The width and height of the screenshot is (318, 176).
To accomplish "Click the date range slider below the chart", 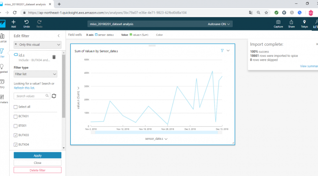I will click(x=157, y=132).
